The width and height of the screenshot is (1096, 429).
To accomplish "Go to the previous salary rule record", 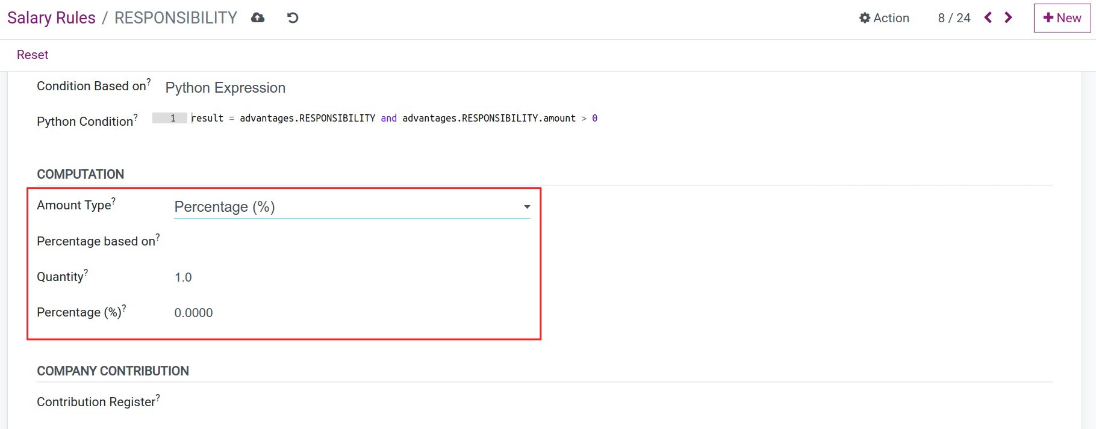I will (988, 18).
